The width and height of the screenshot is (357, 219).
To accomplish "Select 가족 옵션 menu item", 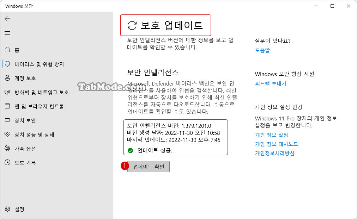I will click(x=25, y=149).
